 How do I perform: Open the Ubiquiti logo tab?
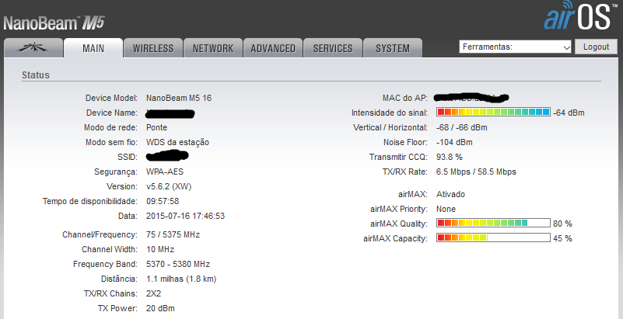pyautogui.click(x=33, y=48)
